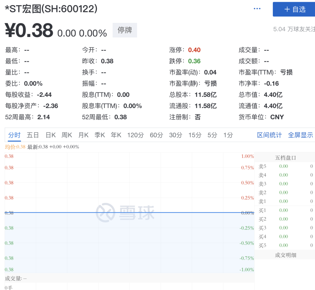
Task: Open the three-dot more options menu
Action: [257, 9]
